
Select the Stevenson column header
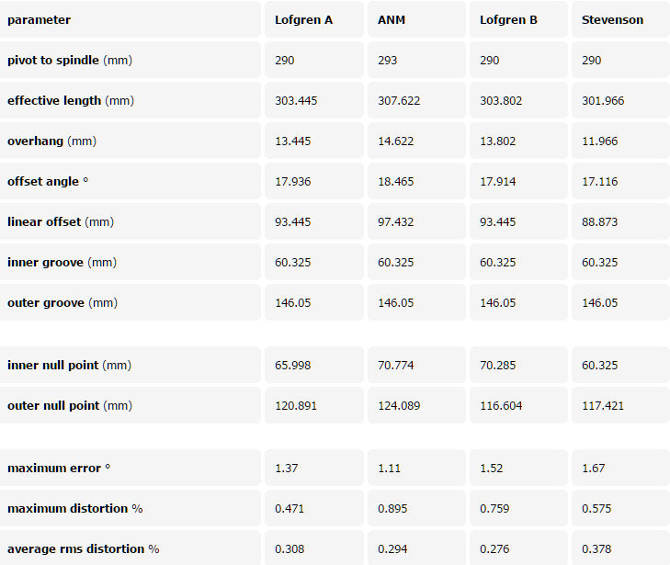[612, 20]
